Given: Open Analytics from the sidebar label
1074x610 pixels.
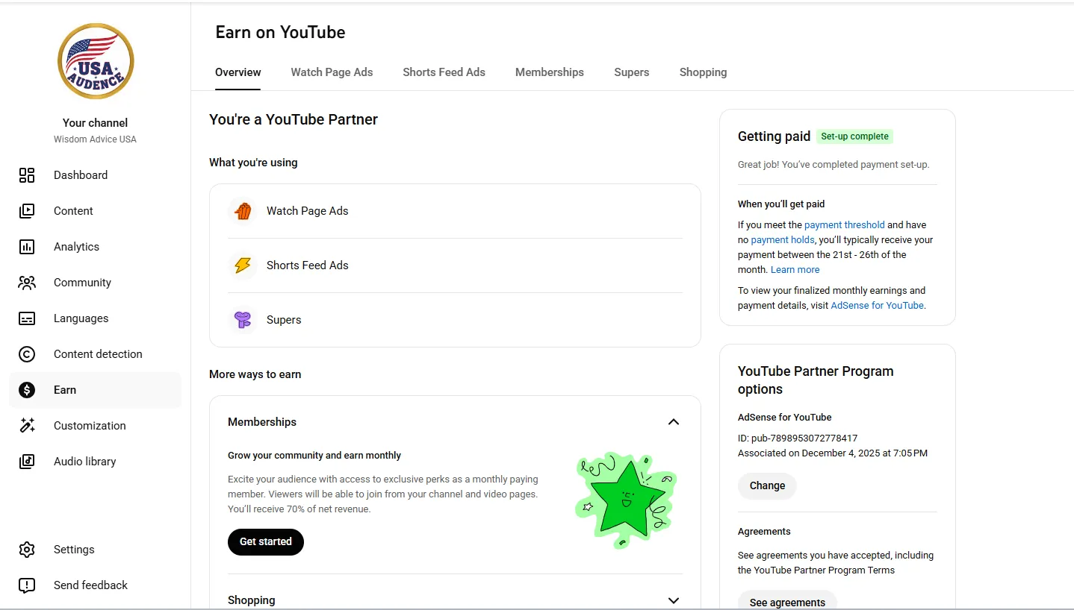Looking at the screenshot, I should 76,247.
